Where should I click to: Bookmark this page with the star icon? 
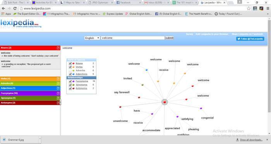pos(249,8)
